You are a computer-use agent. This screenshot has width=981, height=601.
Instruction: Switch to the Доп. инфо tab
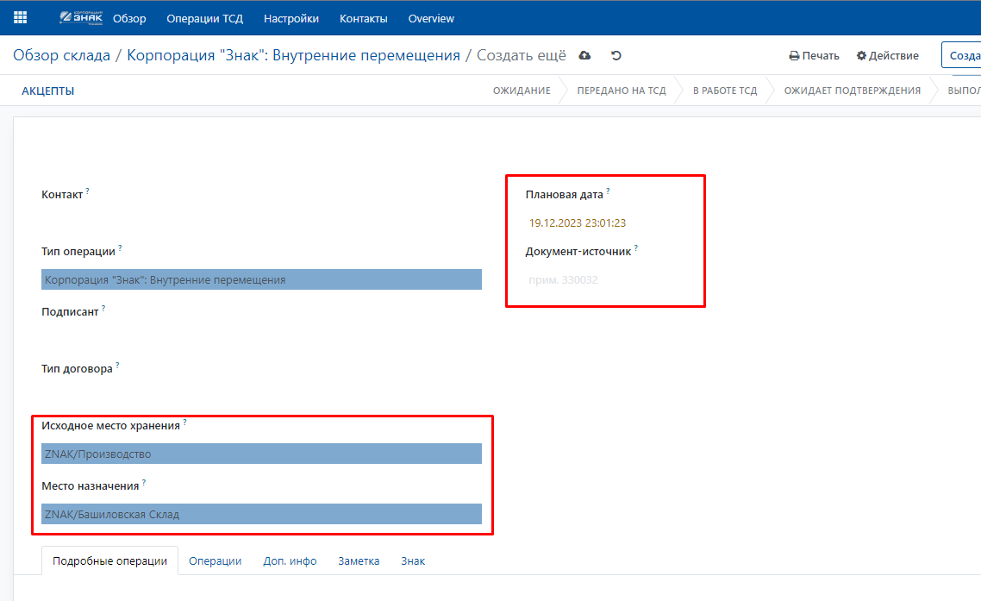tap(290, 561)
